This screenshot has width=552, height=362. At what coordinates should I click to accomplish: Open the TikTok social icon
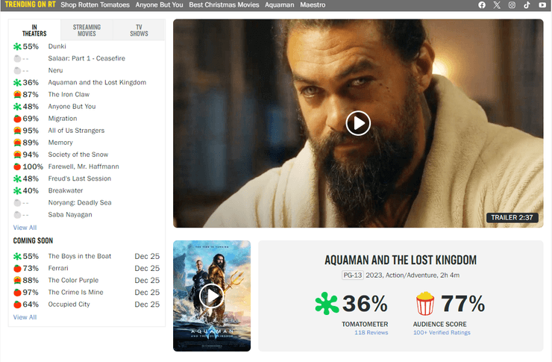coord(527,5)
